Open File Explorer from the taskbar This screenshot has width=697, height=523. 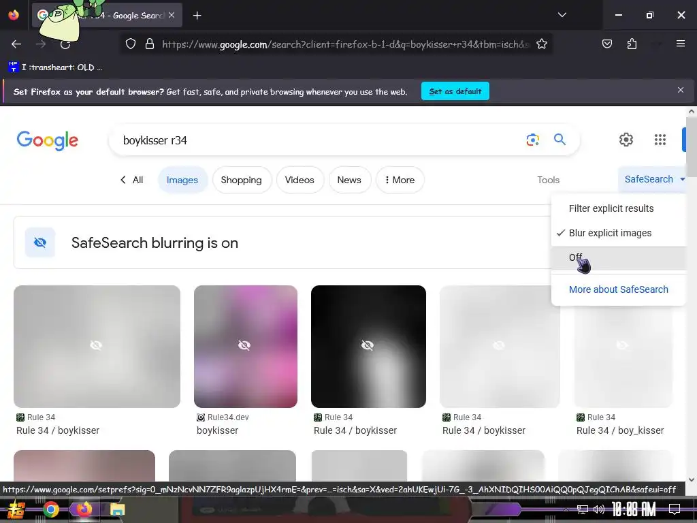click(117, 509)
